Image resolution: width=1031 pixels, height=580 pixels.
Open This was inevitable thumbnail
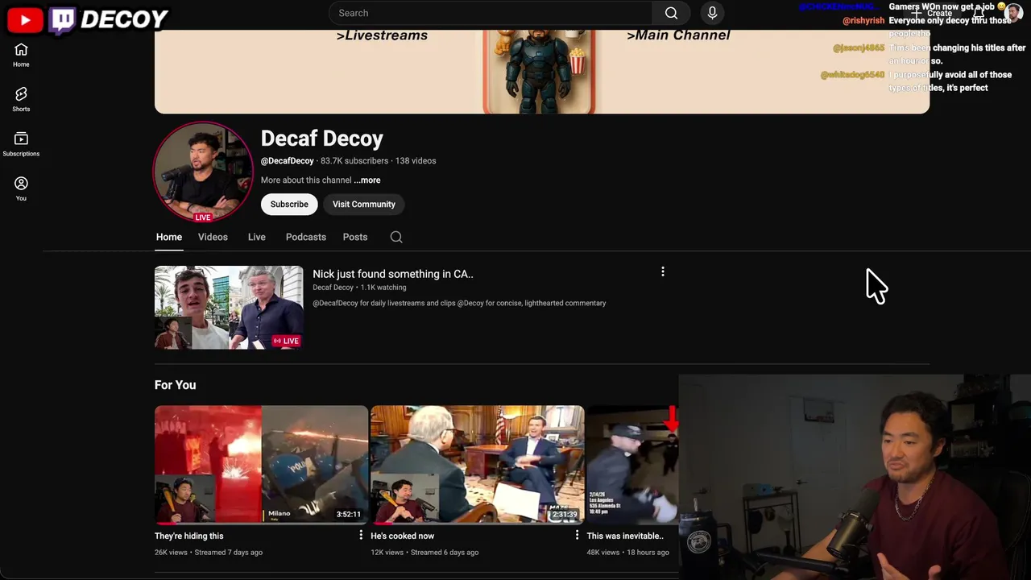[632, 464]
